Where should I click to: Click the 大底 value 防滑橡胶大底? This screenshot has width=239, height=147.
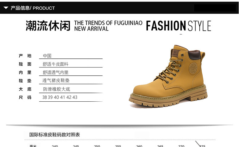pyautogui.click(x=57, y=89)
